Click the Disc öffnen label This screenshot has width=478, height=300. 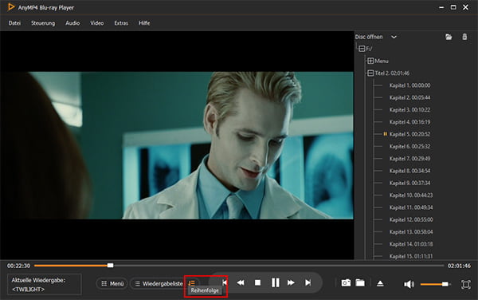click(369, 37)
